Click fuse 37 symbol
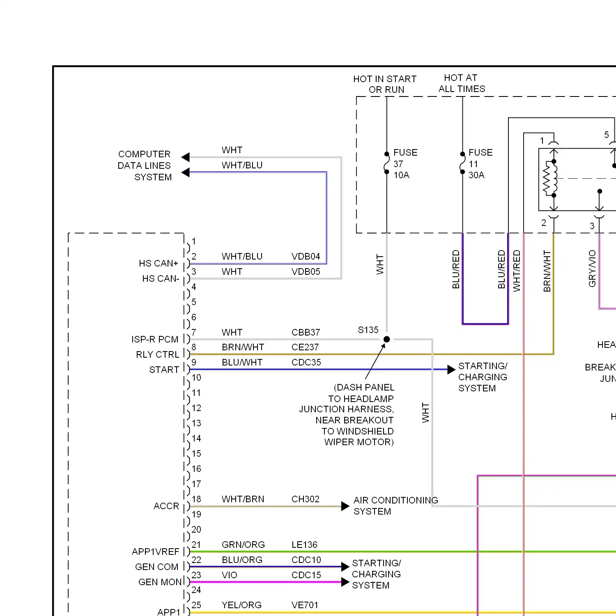The image size is (616, 616). click(x=386, y=163)
